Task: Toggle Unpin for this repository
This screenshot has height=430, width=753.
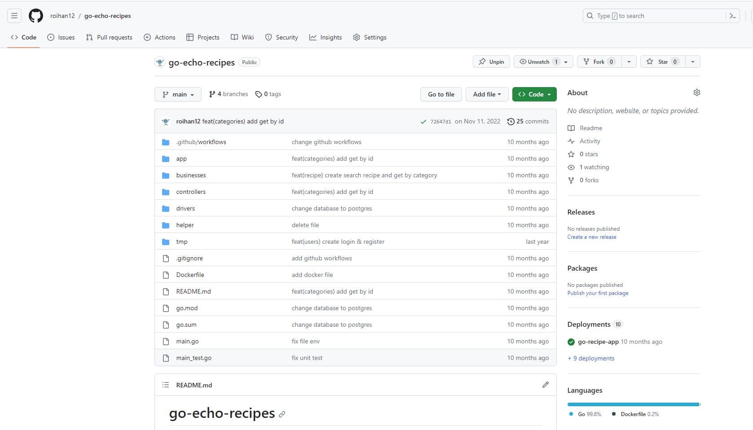Action: [491, 61]
